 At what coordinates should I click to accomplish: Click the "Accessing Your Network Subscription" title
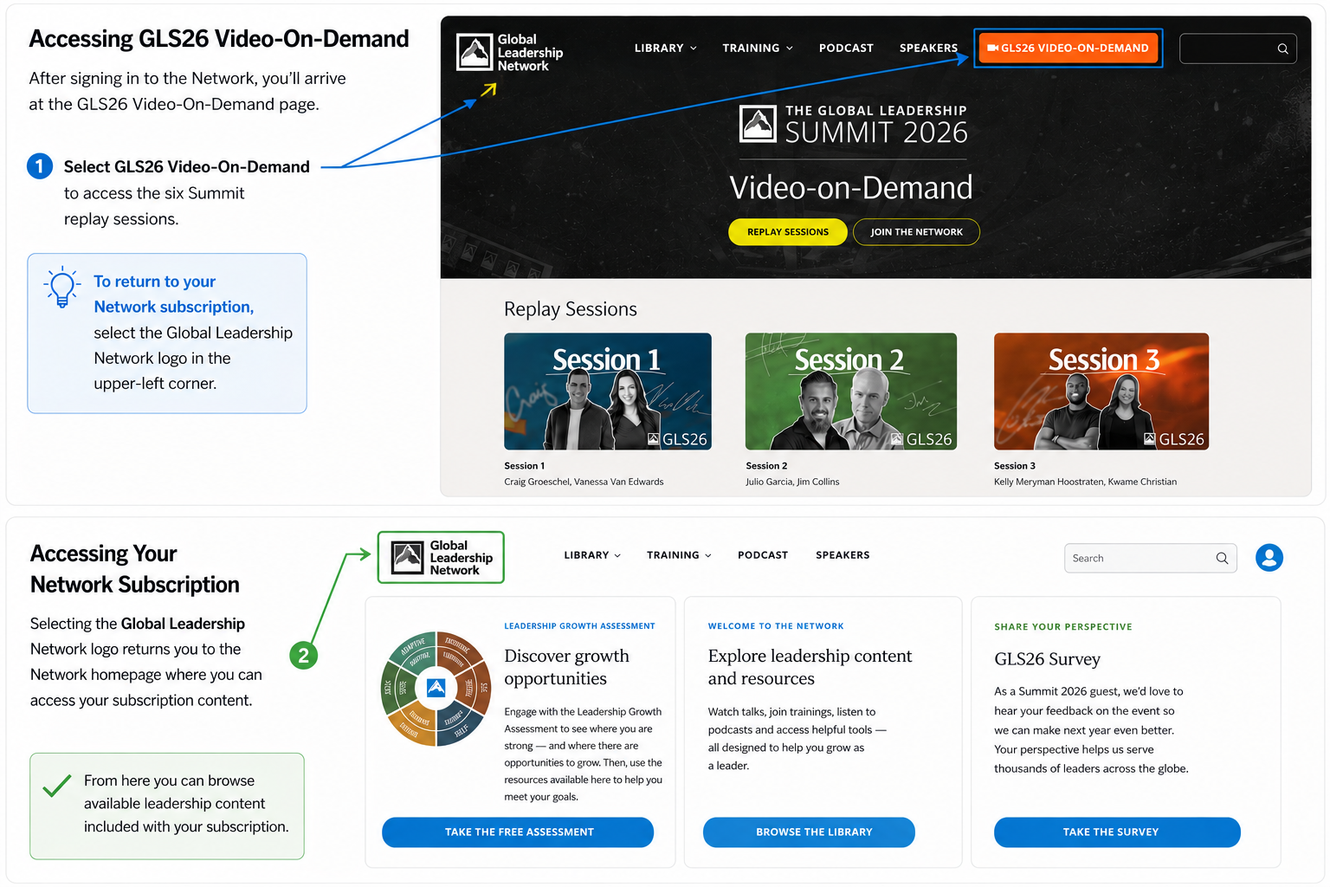135,569
